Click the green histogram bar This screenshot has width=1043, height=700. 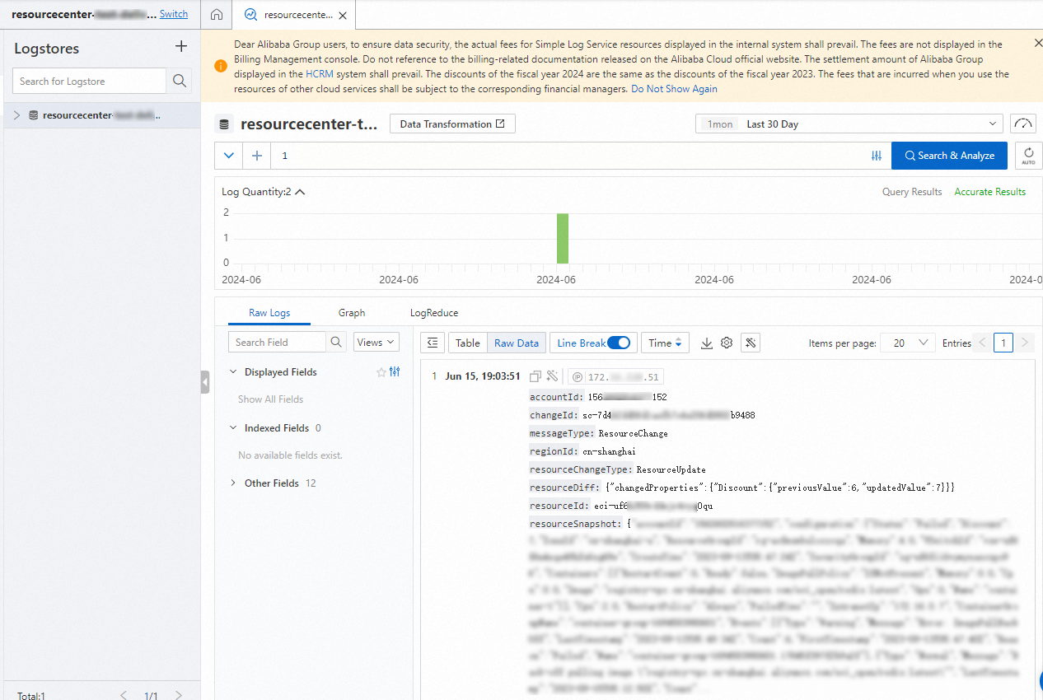click(563, 238)
